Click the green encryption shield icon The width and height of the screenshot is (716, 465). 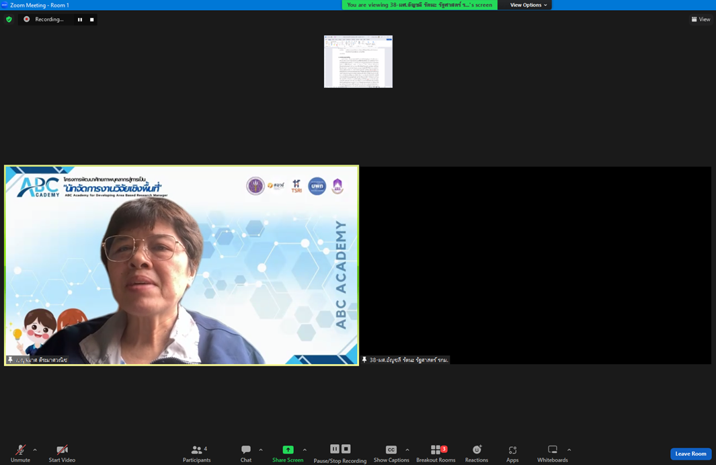(x=9, y=19)
